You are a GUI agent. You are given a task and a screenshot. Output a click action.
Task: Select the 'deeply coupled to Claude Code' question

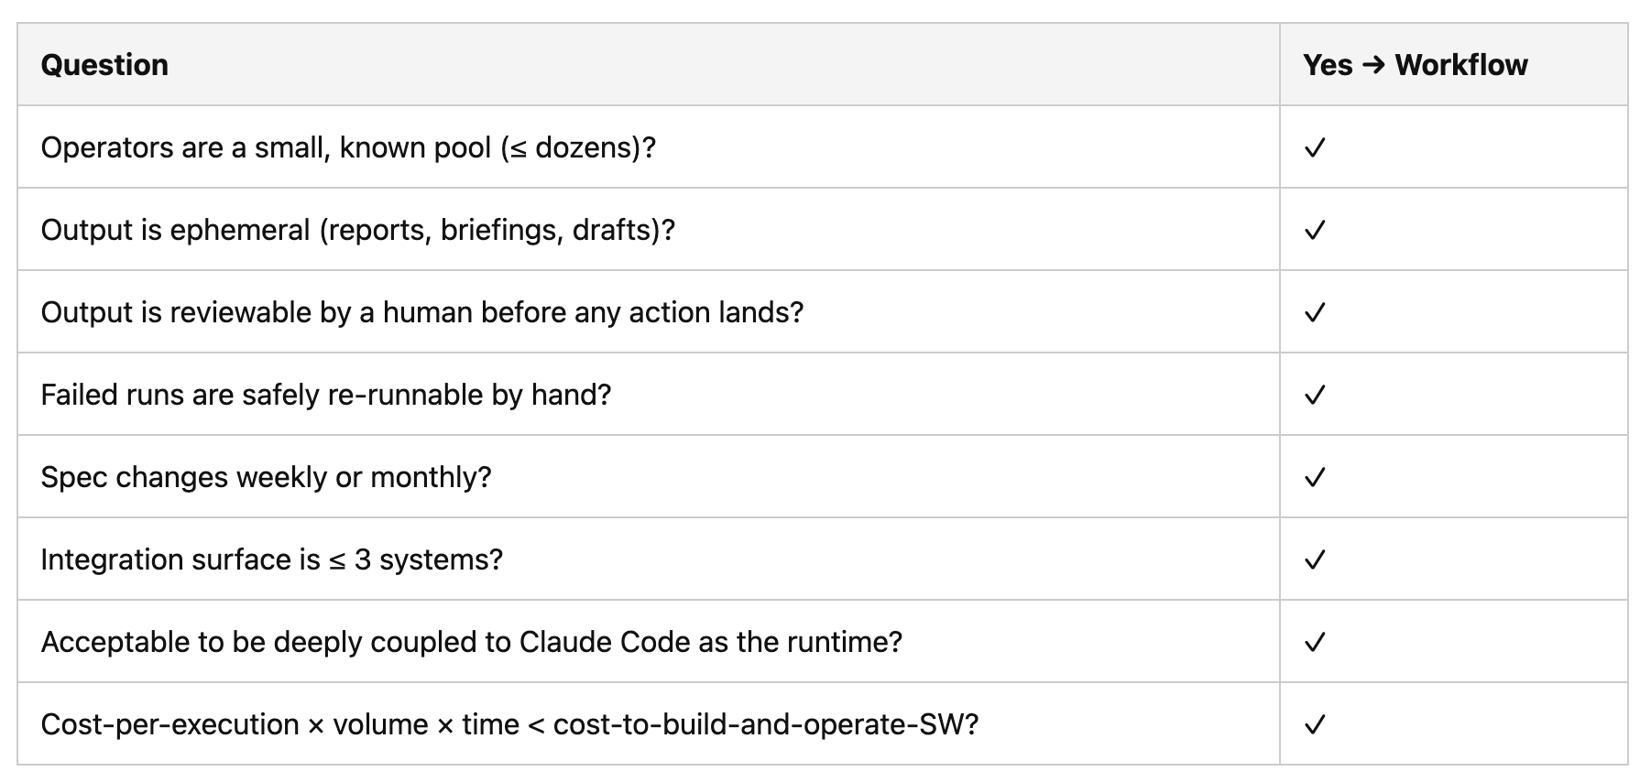click(x=472, y=642)
